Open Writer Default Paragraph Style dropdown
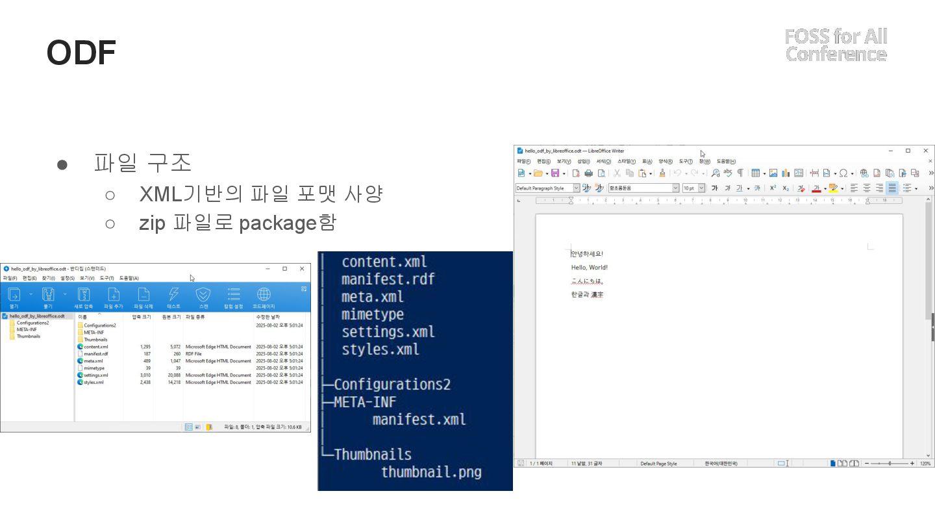 (x=576, y=188)
